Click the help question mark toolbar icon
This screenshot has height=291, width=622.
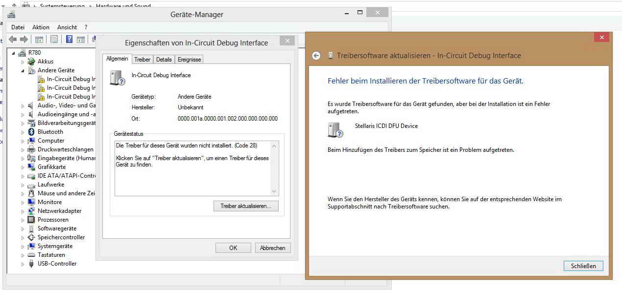click(x=70, y=40)
